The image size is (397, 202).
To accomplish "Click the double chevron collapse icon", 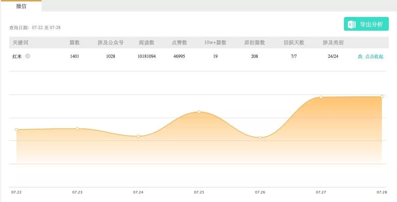I will (x=360, y=57).
